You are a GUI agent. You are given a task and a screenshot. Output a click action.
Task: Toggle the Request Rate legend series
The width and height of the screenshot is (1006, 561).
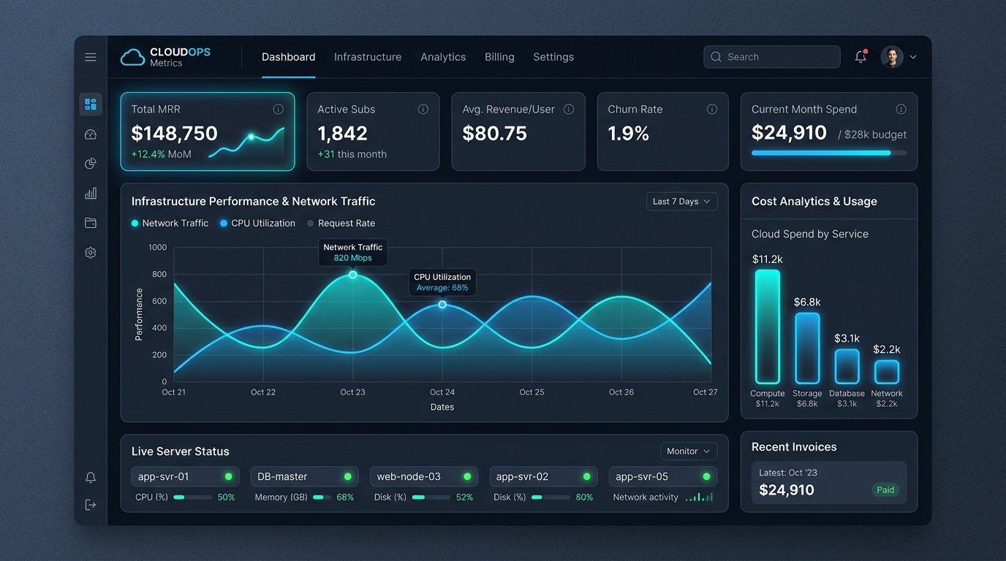(x=341, y=224)
